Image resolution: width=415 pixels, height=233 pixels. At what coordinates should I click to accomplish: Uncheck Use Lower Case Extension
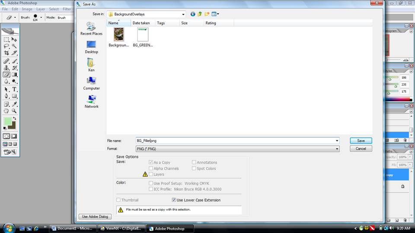coord(174,200)
